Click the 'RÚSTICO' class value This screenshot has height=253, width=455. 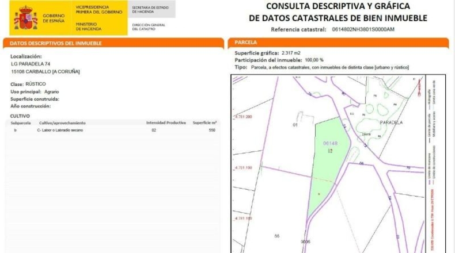(36, 84)
